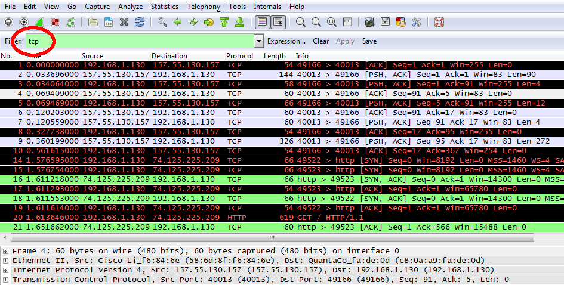
Task: Open preferences with the tools icon
Action: 417,22
